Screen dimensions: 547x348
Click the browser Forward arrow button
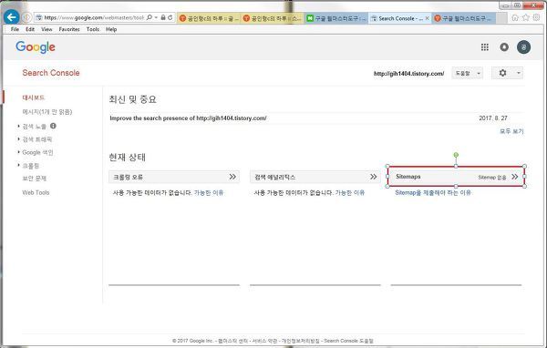tap(26, 17)
